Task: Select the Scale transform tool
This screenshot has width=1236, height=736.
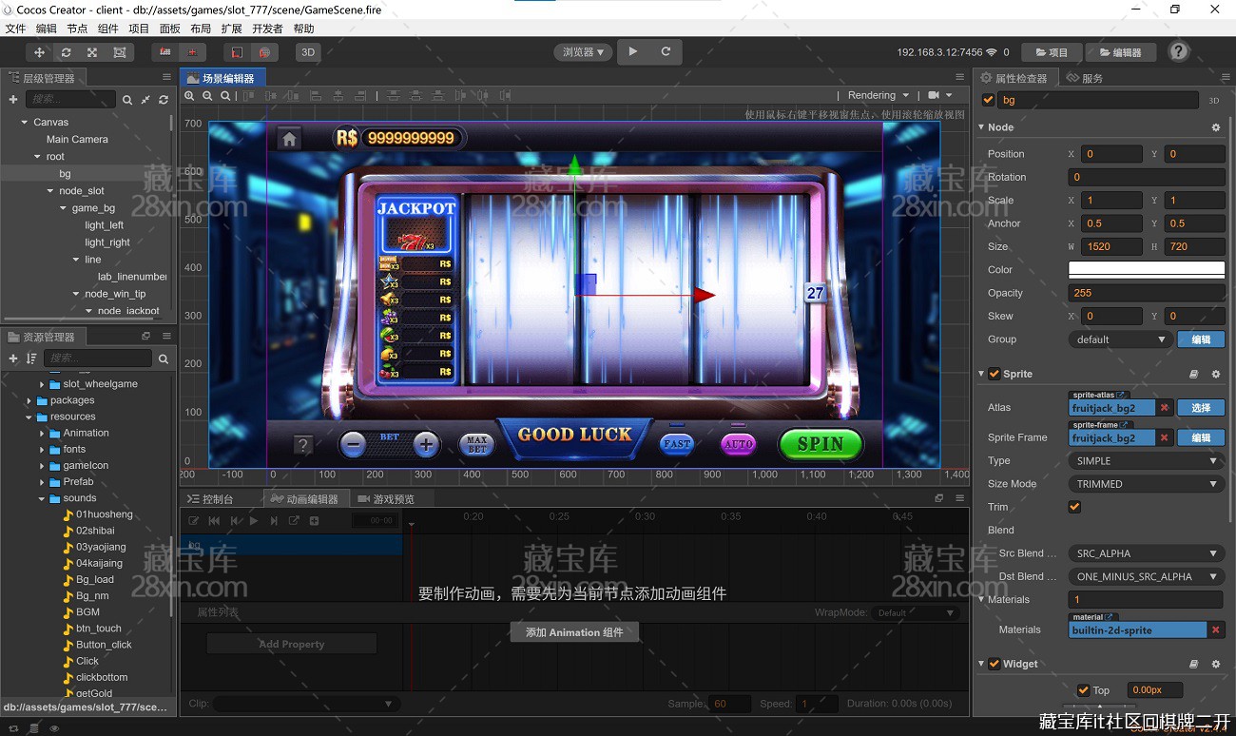Action: pos(92,52)
